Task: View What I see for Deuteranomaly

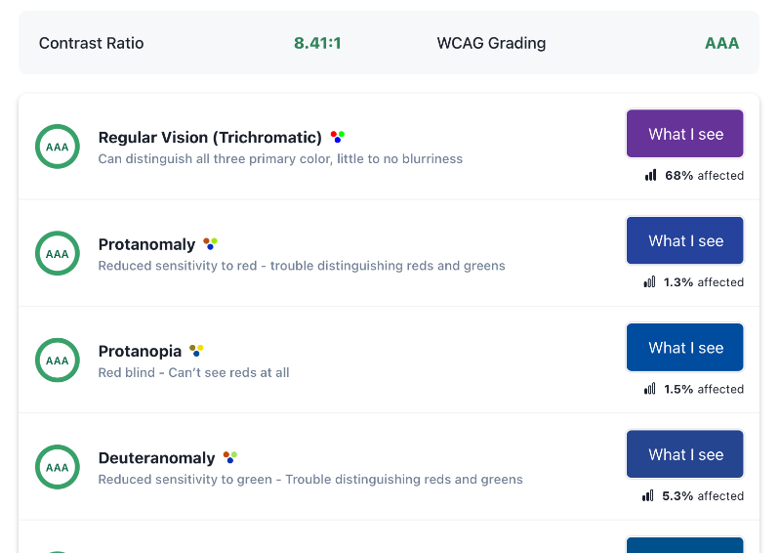Action: 685,454
